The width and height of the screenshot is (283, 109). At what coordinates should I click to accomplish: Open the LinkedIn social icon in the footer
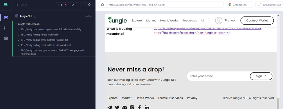[147, 107]
